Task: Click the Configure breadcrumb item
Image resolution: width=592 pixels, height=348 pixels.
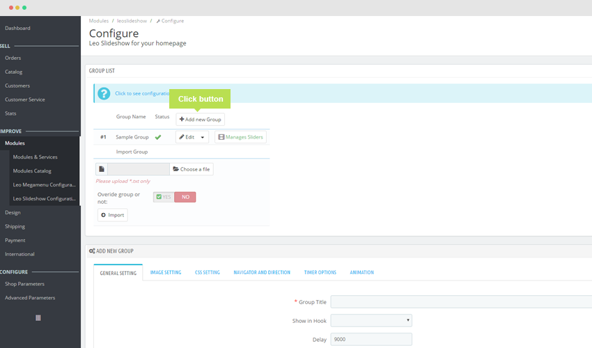Action: click(x=170, y=21)
